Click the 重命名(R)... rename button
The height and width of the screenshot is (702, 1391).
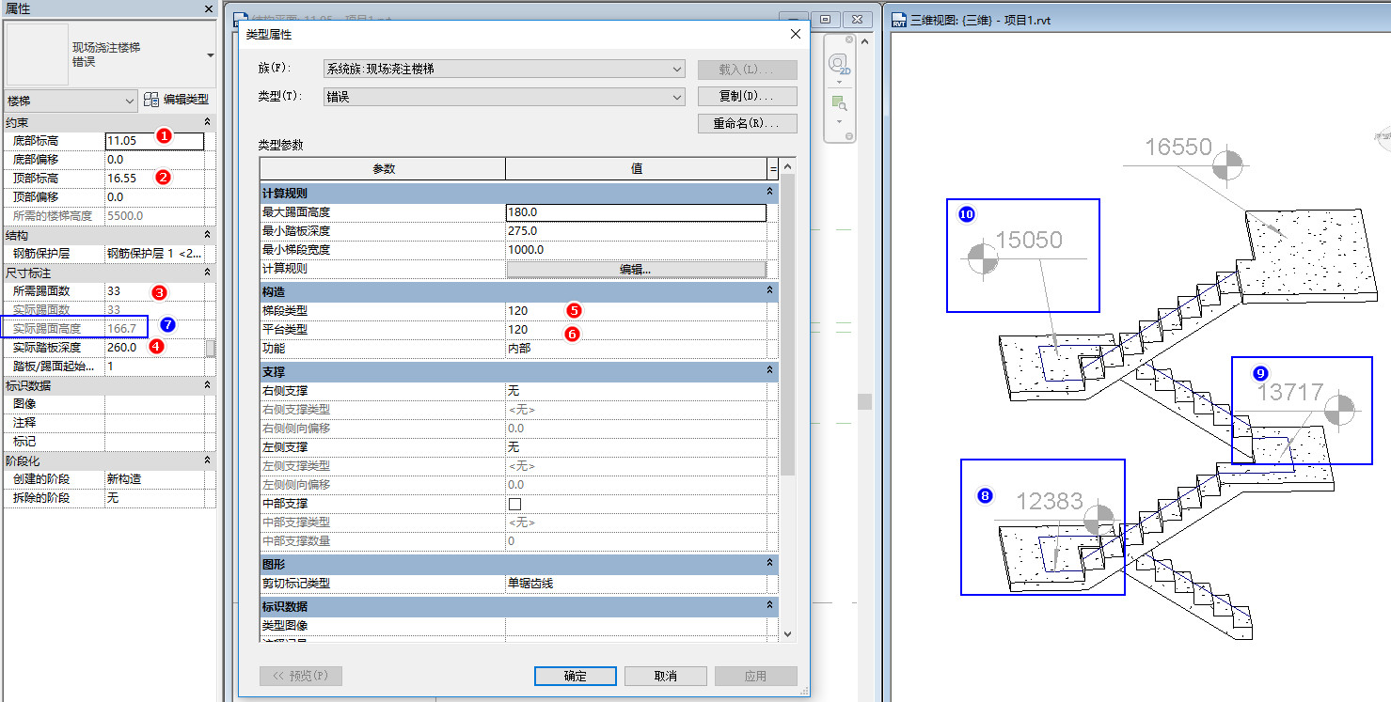click(x=748, y=124)
